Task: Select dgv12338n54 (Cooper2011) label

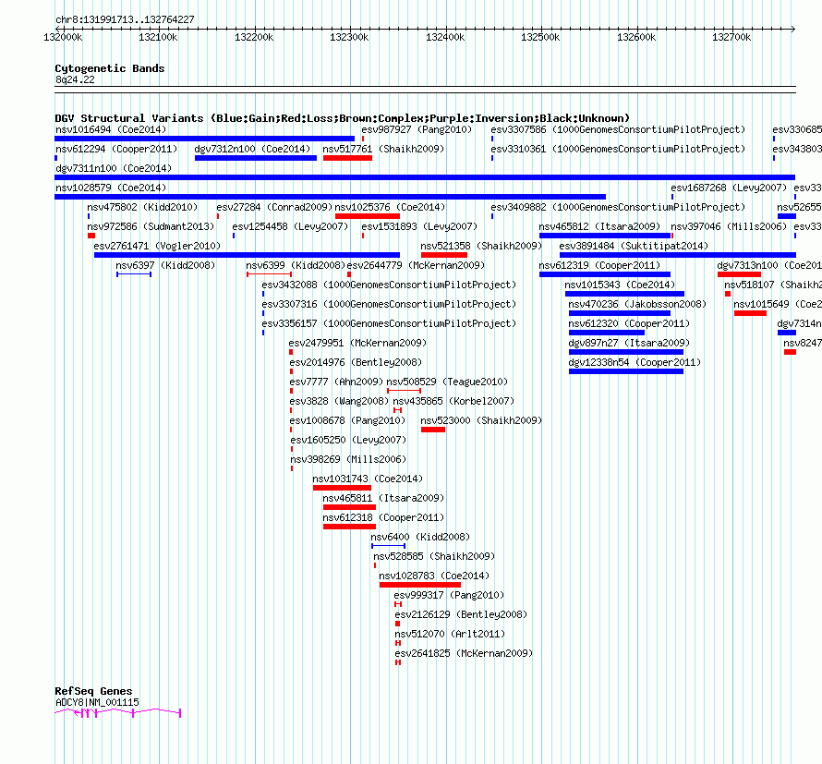Action: pyautogui.click(x=635, y=362)
